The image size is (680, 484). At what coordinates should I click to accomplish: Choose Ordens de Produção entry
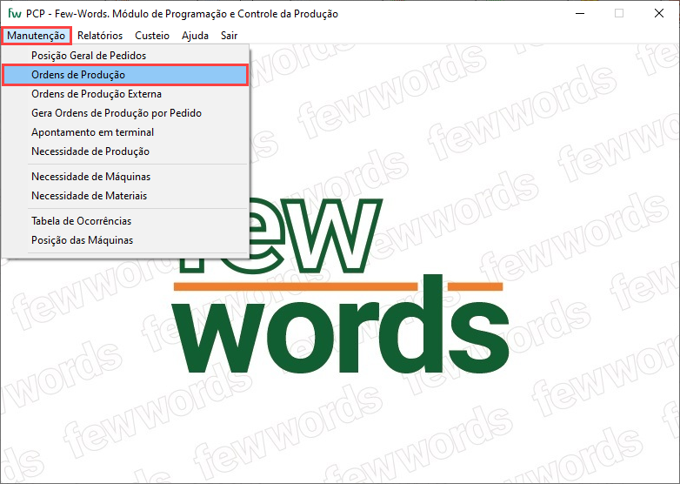click(x=125, y=75)
